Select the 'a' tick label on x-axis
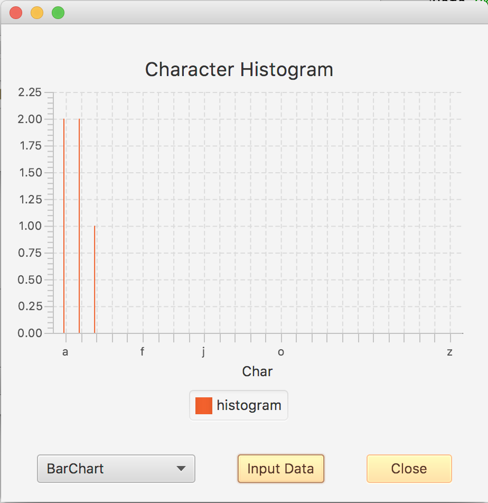This screenshot has height=503, width=488. (x=65, y=351)
